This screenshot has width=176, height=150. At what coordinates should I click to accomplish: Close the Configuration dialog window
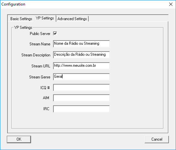[x=171, y=4]
